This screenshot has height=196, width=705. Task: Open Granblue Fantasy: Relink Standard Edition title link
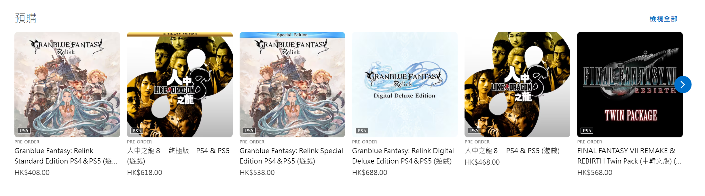[66, 156]
